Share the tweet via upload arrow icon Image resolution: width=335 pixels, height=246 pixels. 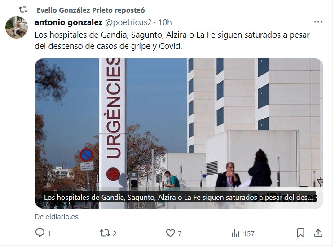click(x=318, y=233)
